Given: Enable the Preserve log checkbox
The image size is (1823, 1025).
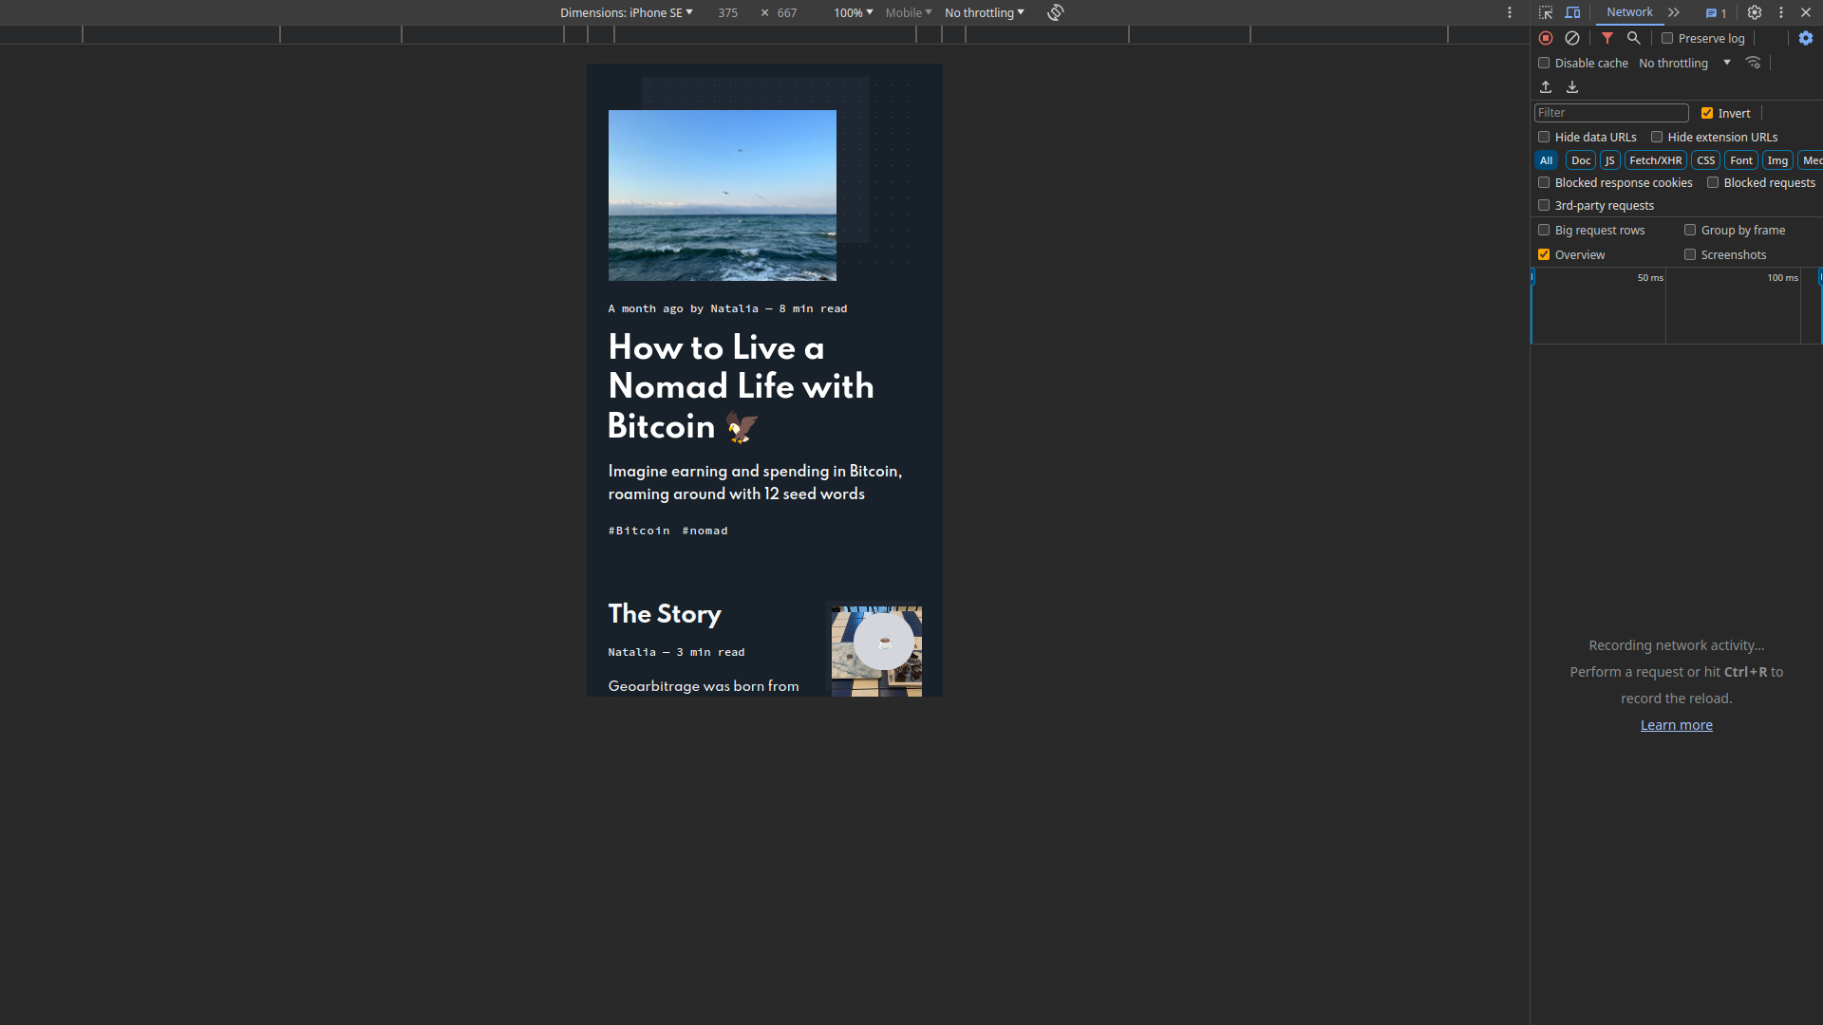Looking at the screenshot, I should [1667, 38].
